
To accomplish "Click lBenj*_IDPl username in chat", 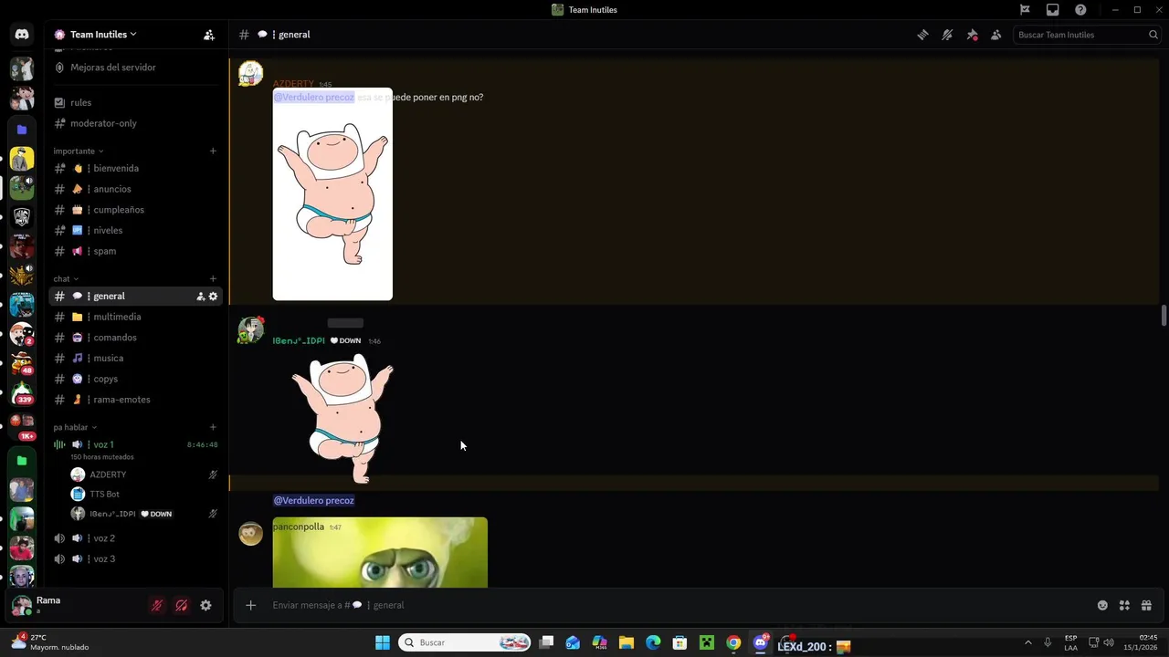I will pos(299,340).
